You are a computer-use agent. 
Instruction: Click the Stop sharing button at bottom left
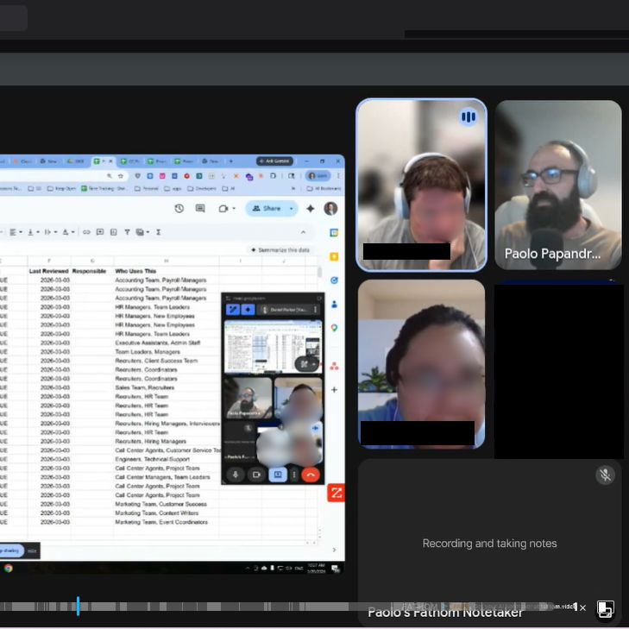[11, 550]
